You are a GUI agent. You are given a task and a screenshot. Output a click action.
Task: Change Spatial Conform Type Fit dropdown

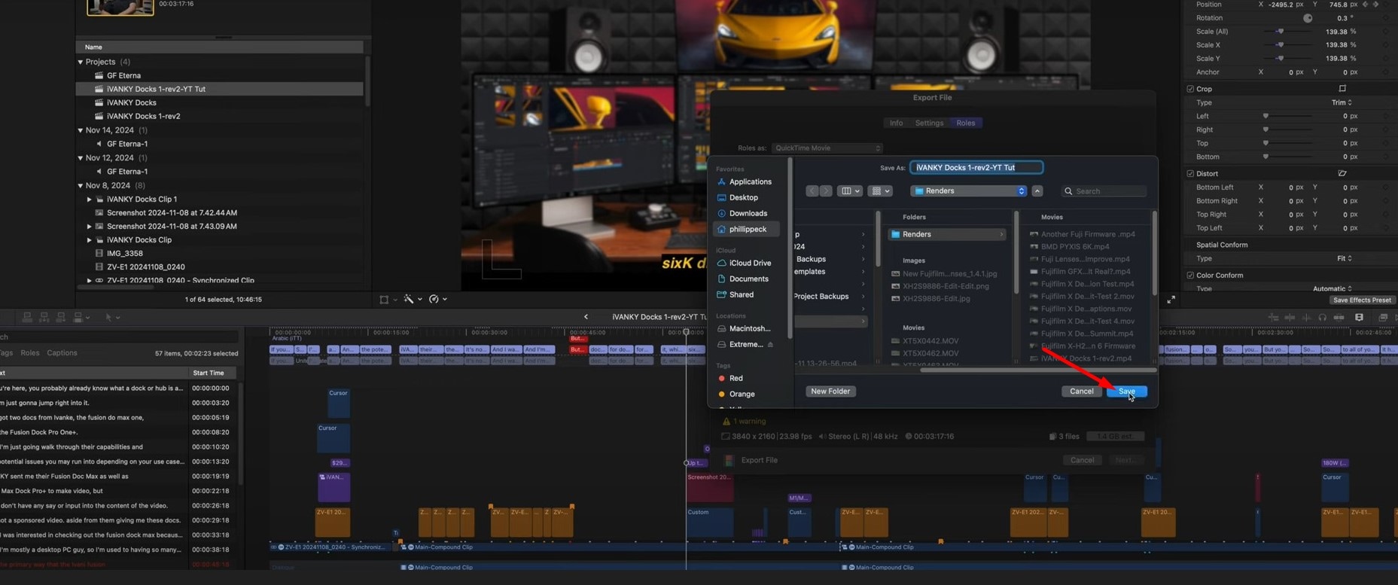1345,258
